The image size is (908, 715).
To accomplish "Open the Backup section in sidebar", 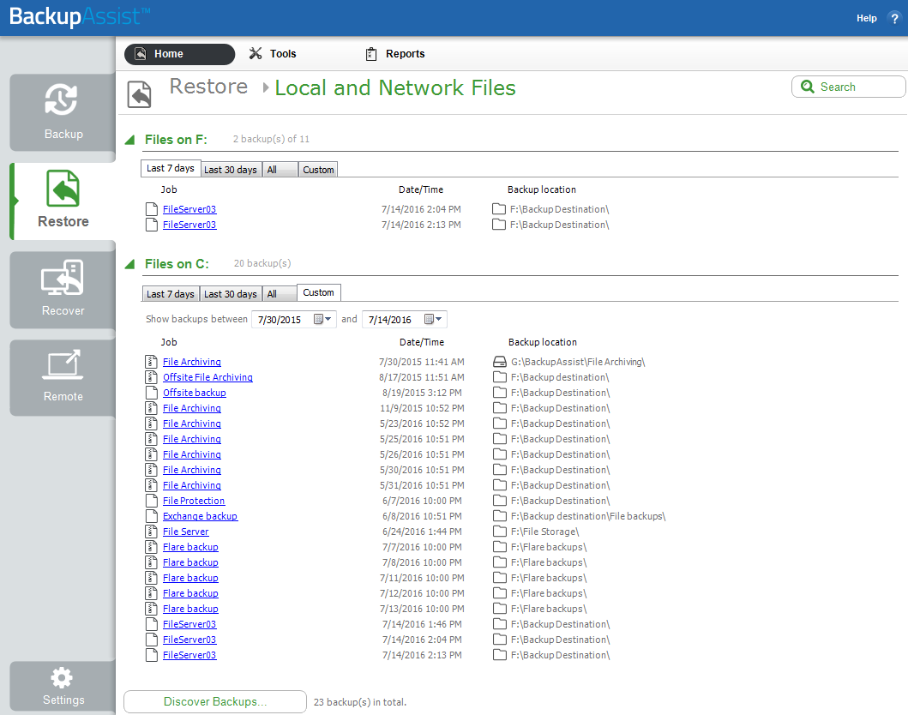I will (x=63, y=112).
